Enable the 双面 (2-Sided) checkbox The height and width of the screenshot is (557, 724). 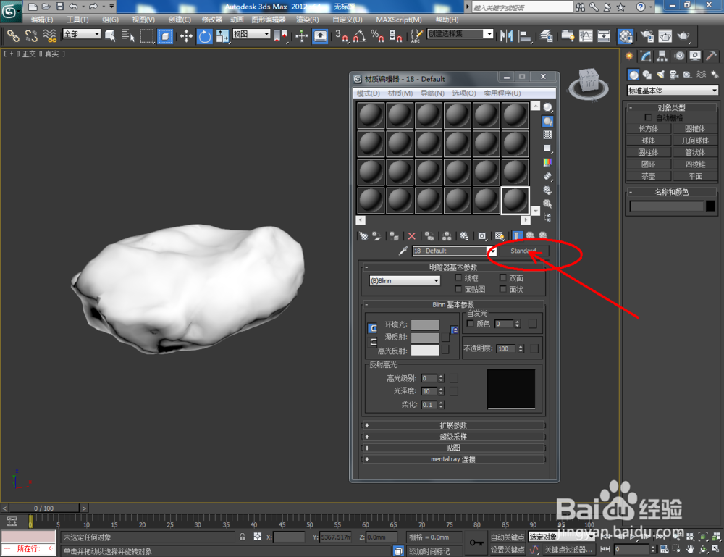[x=503, y=277]
